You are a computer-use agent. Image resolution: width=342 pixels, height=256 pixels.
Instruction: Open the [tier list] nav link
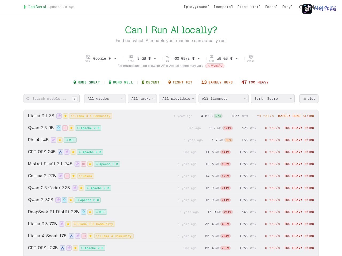249,7
